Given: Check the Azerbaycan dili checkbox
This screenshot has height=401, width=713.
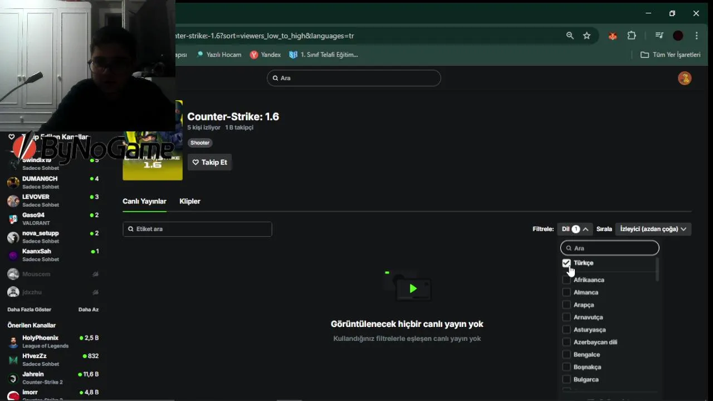Looking at the screenshot, I should [567, 342].
